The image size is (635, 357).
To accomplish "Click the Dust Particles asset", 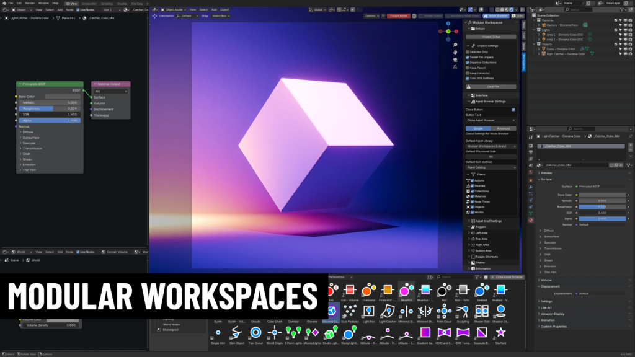I will point(350,312).
